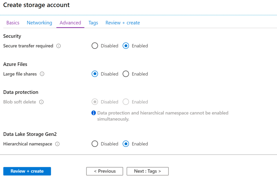The image size is (277, 179).
Task: Show info tooltip for Large file shares
Action: 42,74
